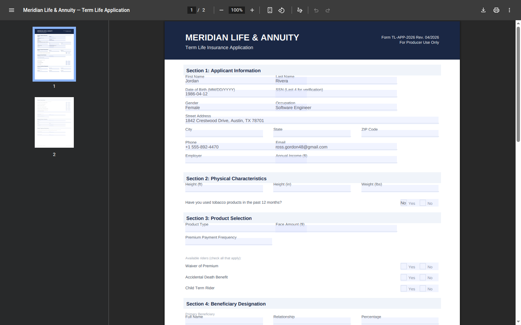Viewport: 521px width, 325px height.
Task: Click the tobacco question Yes field
Action: (403, 203)
